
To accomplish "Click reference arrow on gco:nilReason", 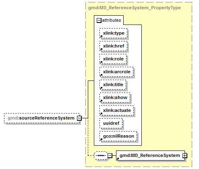I will click(x=101, y=140).
